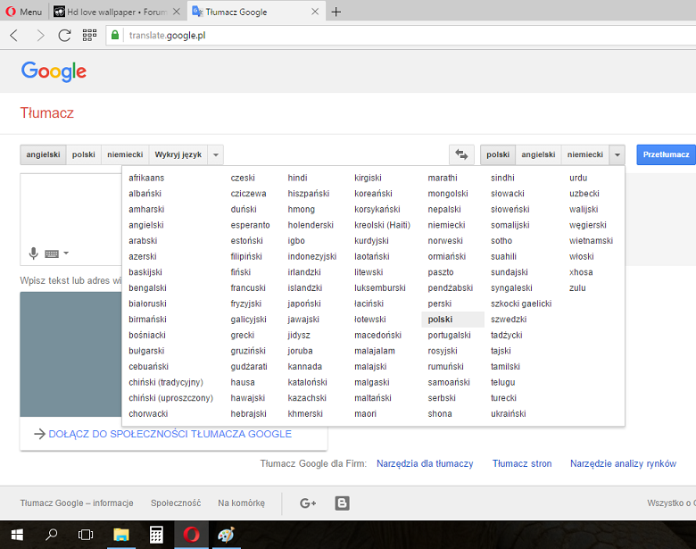The width and height of the screenshot is (696, 549).
Task: Open Calculator from the Windows taskbar
Action: pyautogui.click(x=156, y=535)
